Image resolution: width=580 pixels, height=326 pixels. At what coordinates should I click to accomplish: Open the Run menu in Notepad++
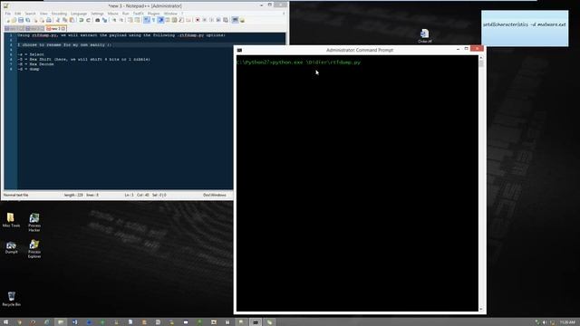tap(126, 14)
